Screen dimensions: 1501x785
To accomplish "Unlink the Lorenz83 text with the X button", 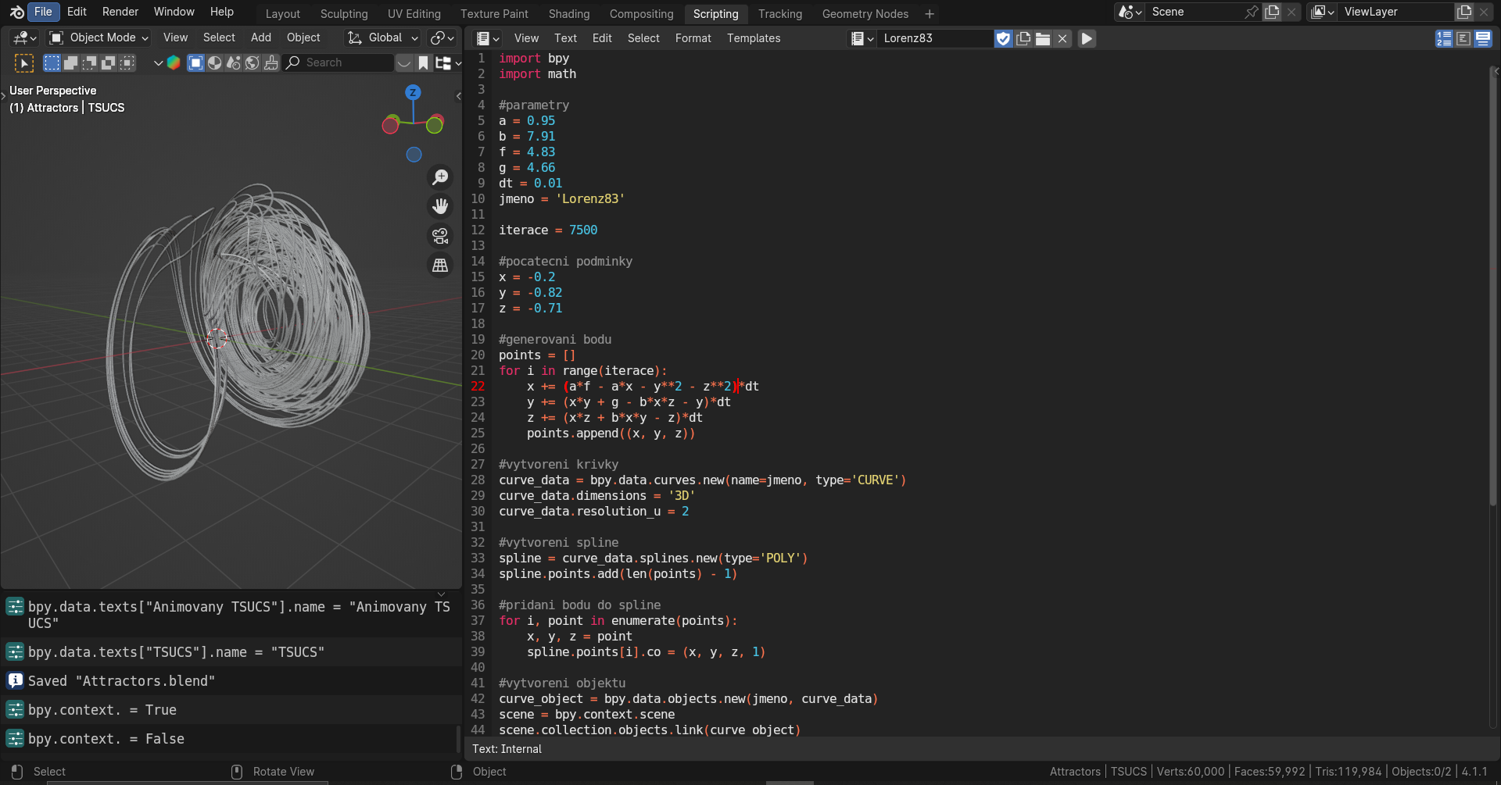I will [1062, 38].
